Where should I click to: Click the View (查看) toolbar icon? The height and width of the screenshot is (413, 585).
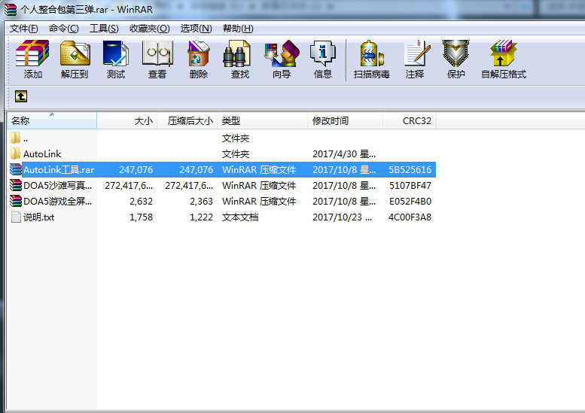[157, 53]
